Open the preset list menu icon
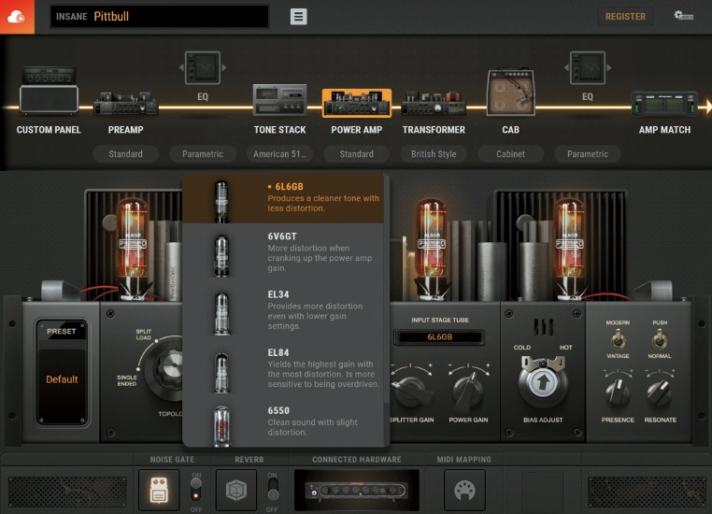 298,16
